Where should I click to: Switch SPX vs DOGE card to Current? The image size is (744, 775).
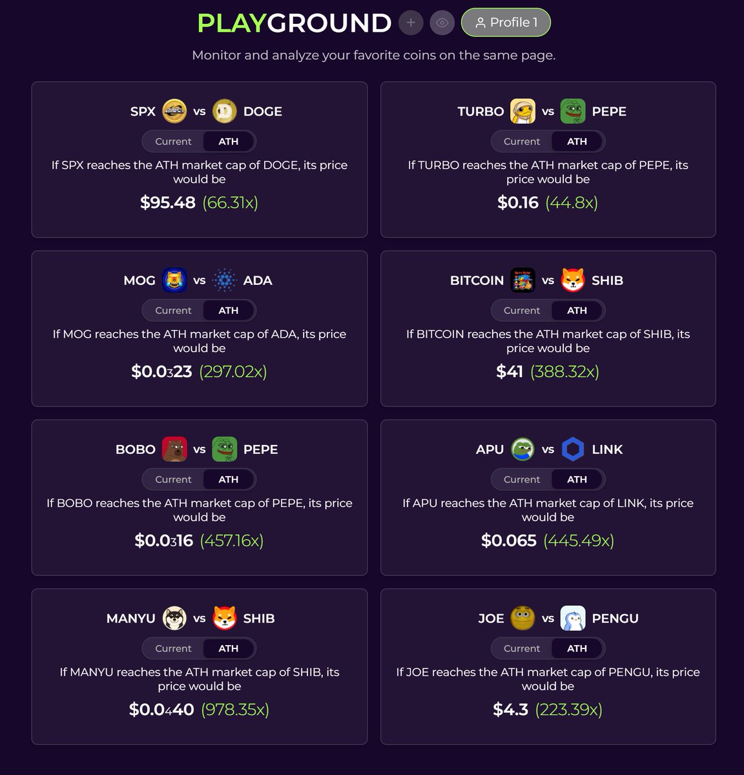click(173, 141)
